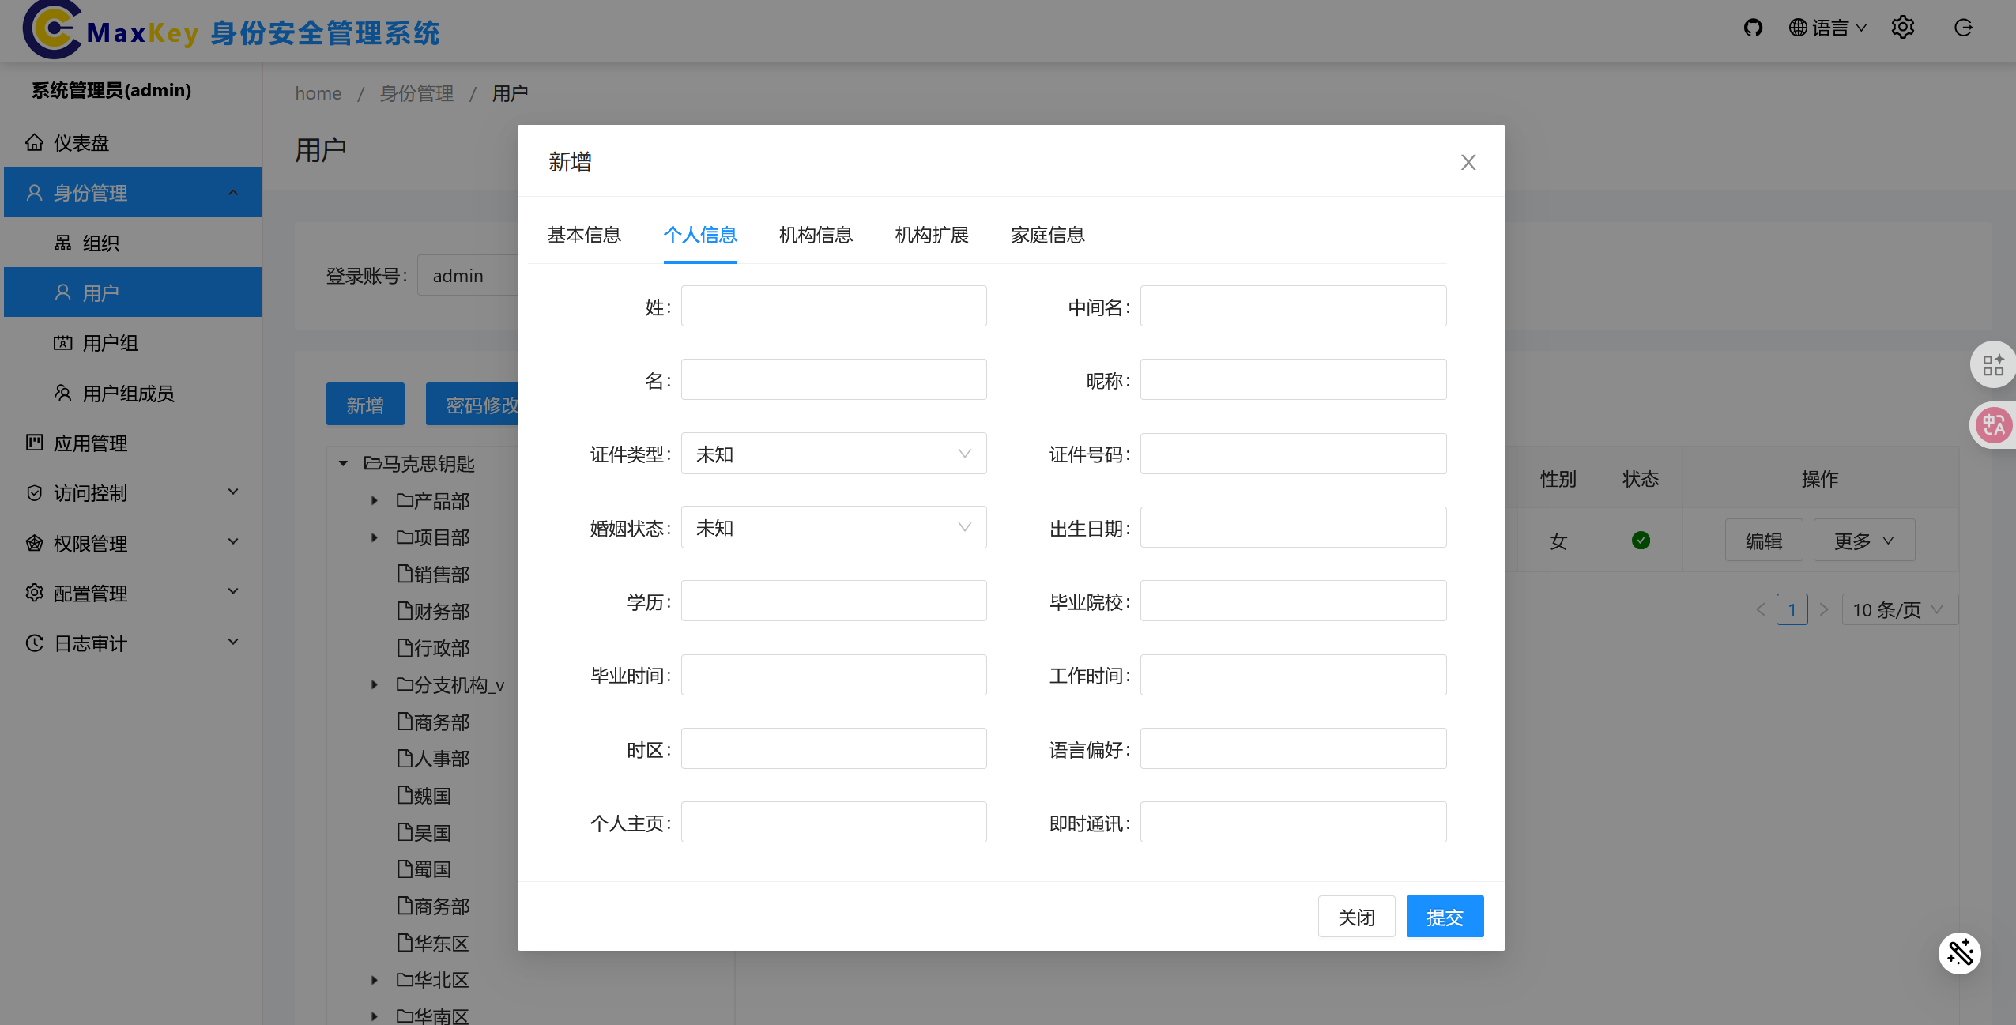2016x1025 pixels.
Task: Open the 证件类型 document type dropdown
Action: 832,453
